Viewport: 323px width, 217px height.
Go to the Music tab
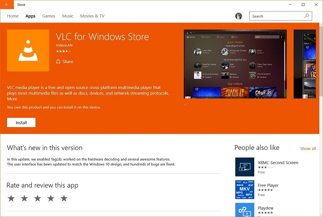[68, 16]
